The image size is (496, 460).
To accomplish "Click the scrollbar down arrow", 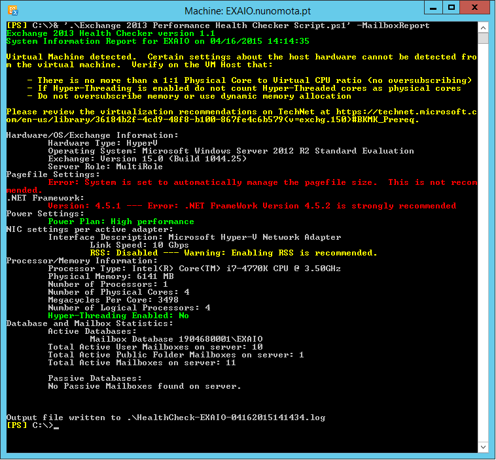I will (x=483, y=447).
